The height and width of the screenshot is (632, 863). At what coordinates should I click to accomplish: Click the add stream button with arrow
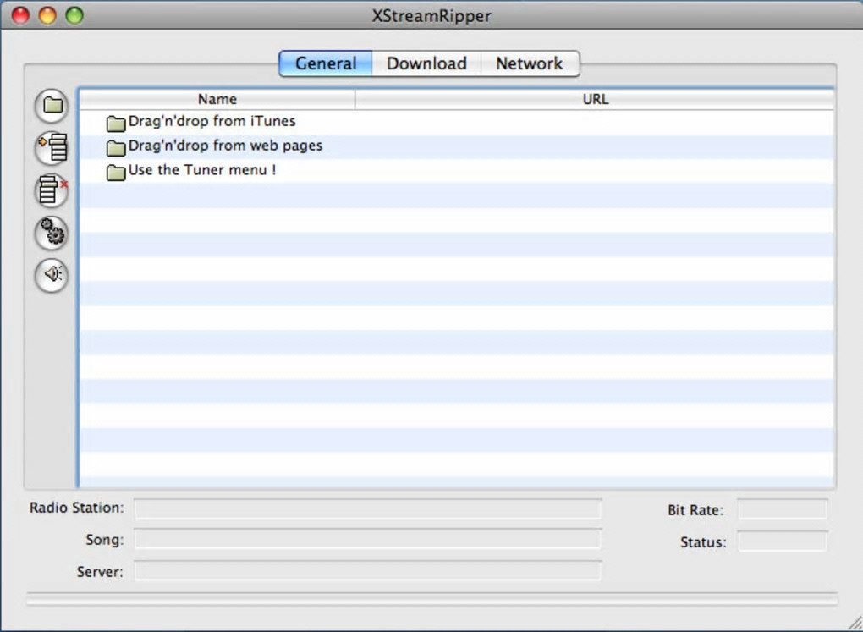click(x=52, y=147)
